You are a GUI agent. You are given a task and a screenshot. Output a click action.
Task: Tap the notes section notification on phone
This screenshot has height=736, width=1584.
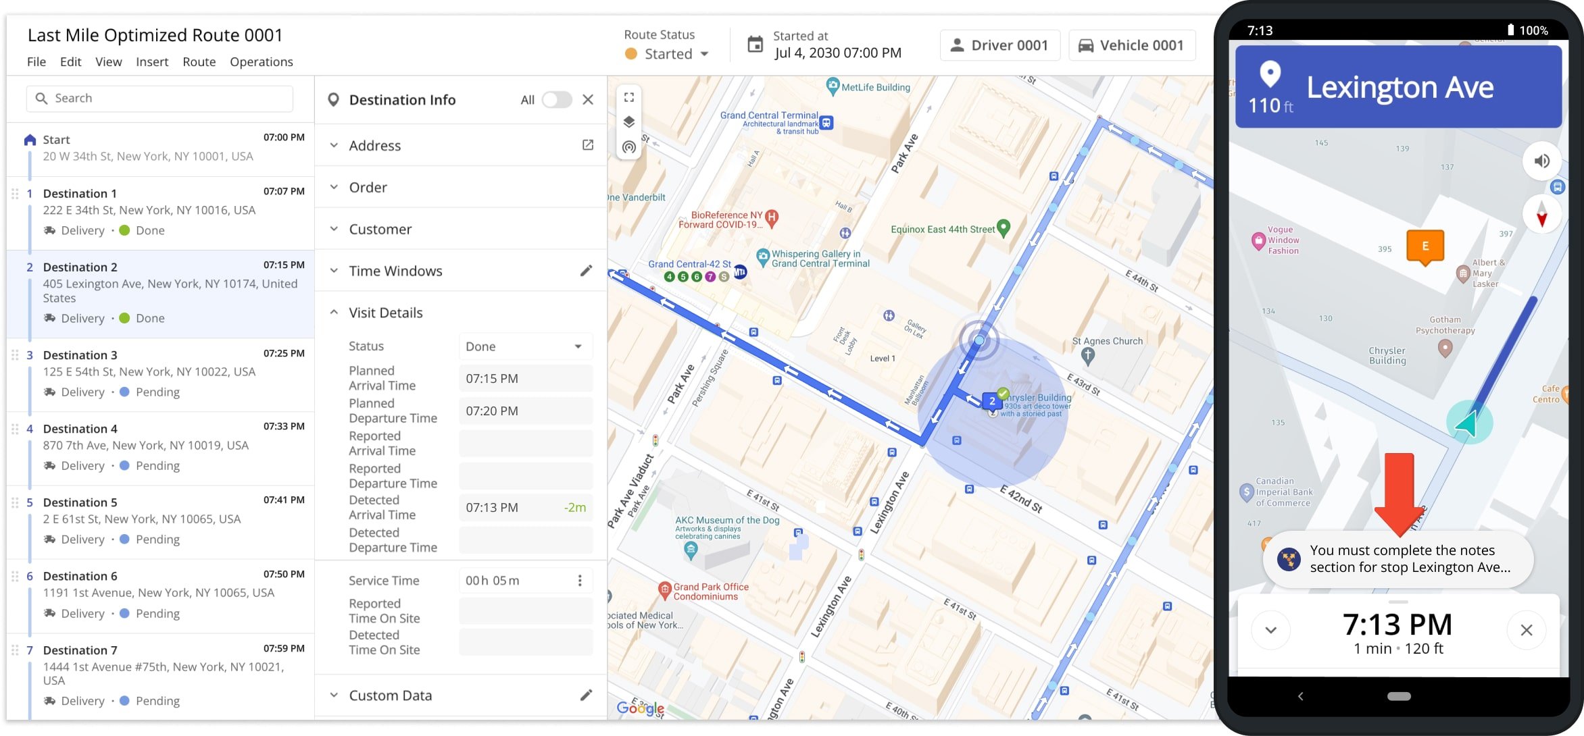[1398, 559]
